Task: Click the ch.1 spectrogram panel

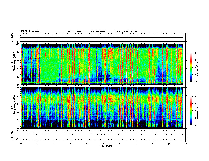Action: click(x=102, y=64)
